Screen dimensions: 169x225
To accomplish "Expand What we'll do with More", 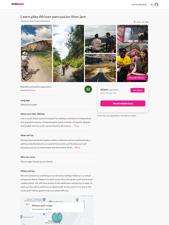I will coord(77,148).
